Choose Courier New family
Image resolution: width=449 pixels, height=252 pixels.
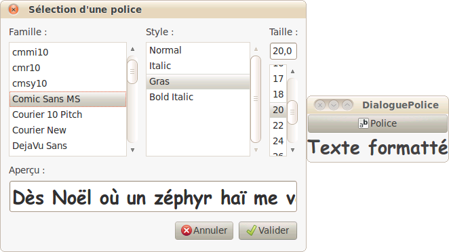(68, 130)
